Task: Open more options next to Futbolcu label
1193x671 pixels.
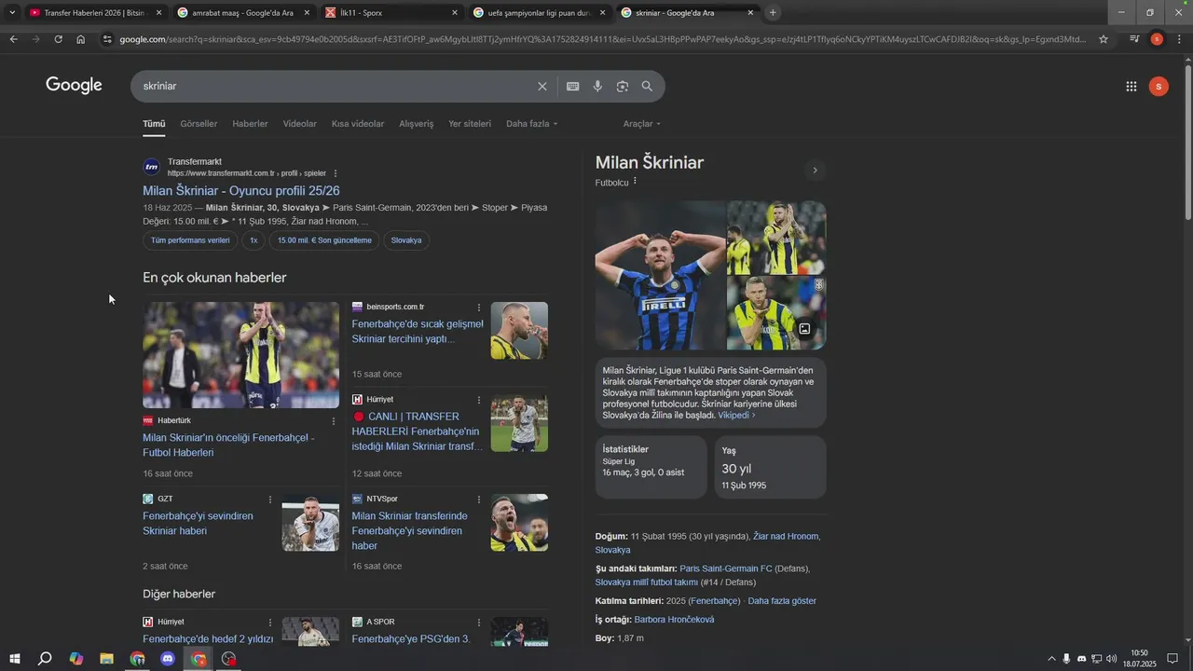Action: coord(636,181)
